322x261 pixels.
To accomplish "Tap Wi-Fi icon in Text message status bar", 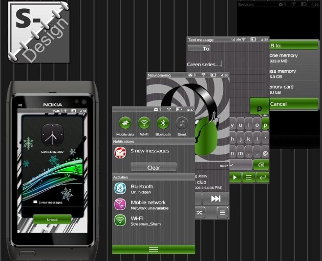I will [244, 39].
